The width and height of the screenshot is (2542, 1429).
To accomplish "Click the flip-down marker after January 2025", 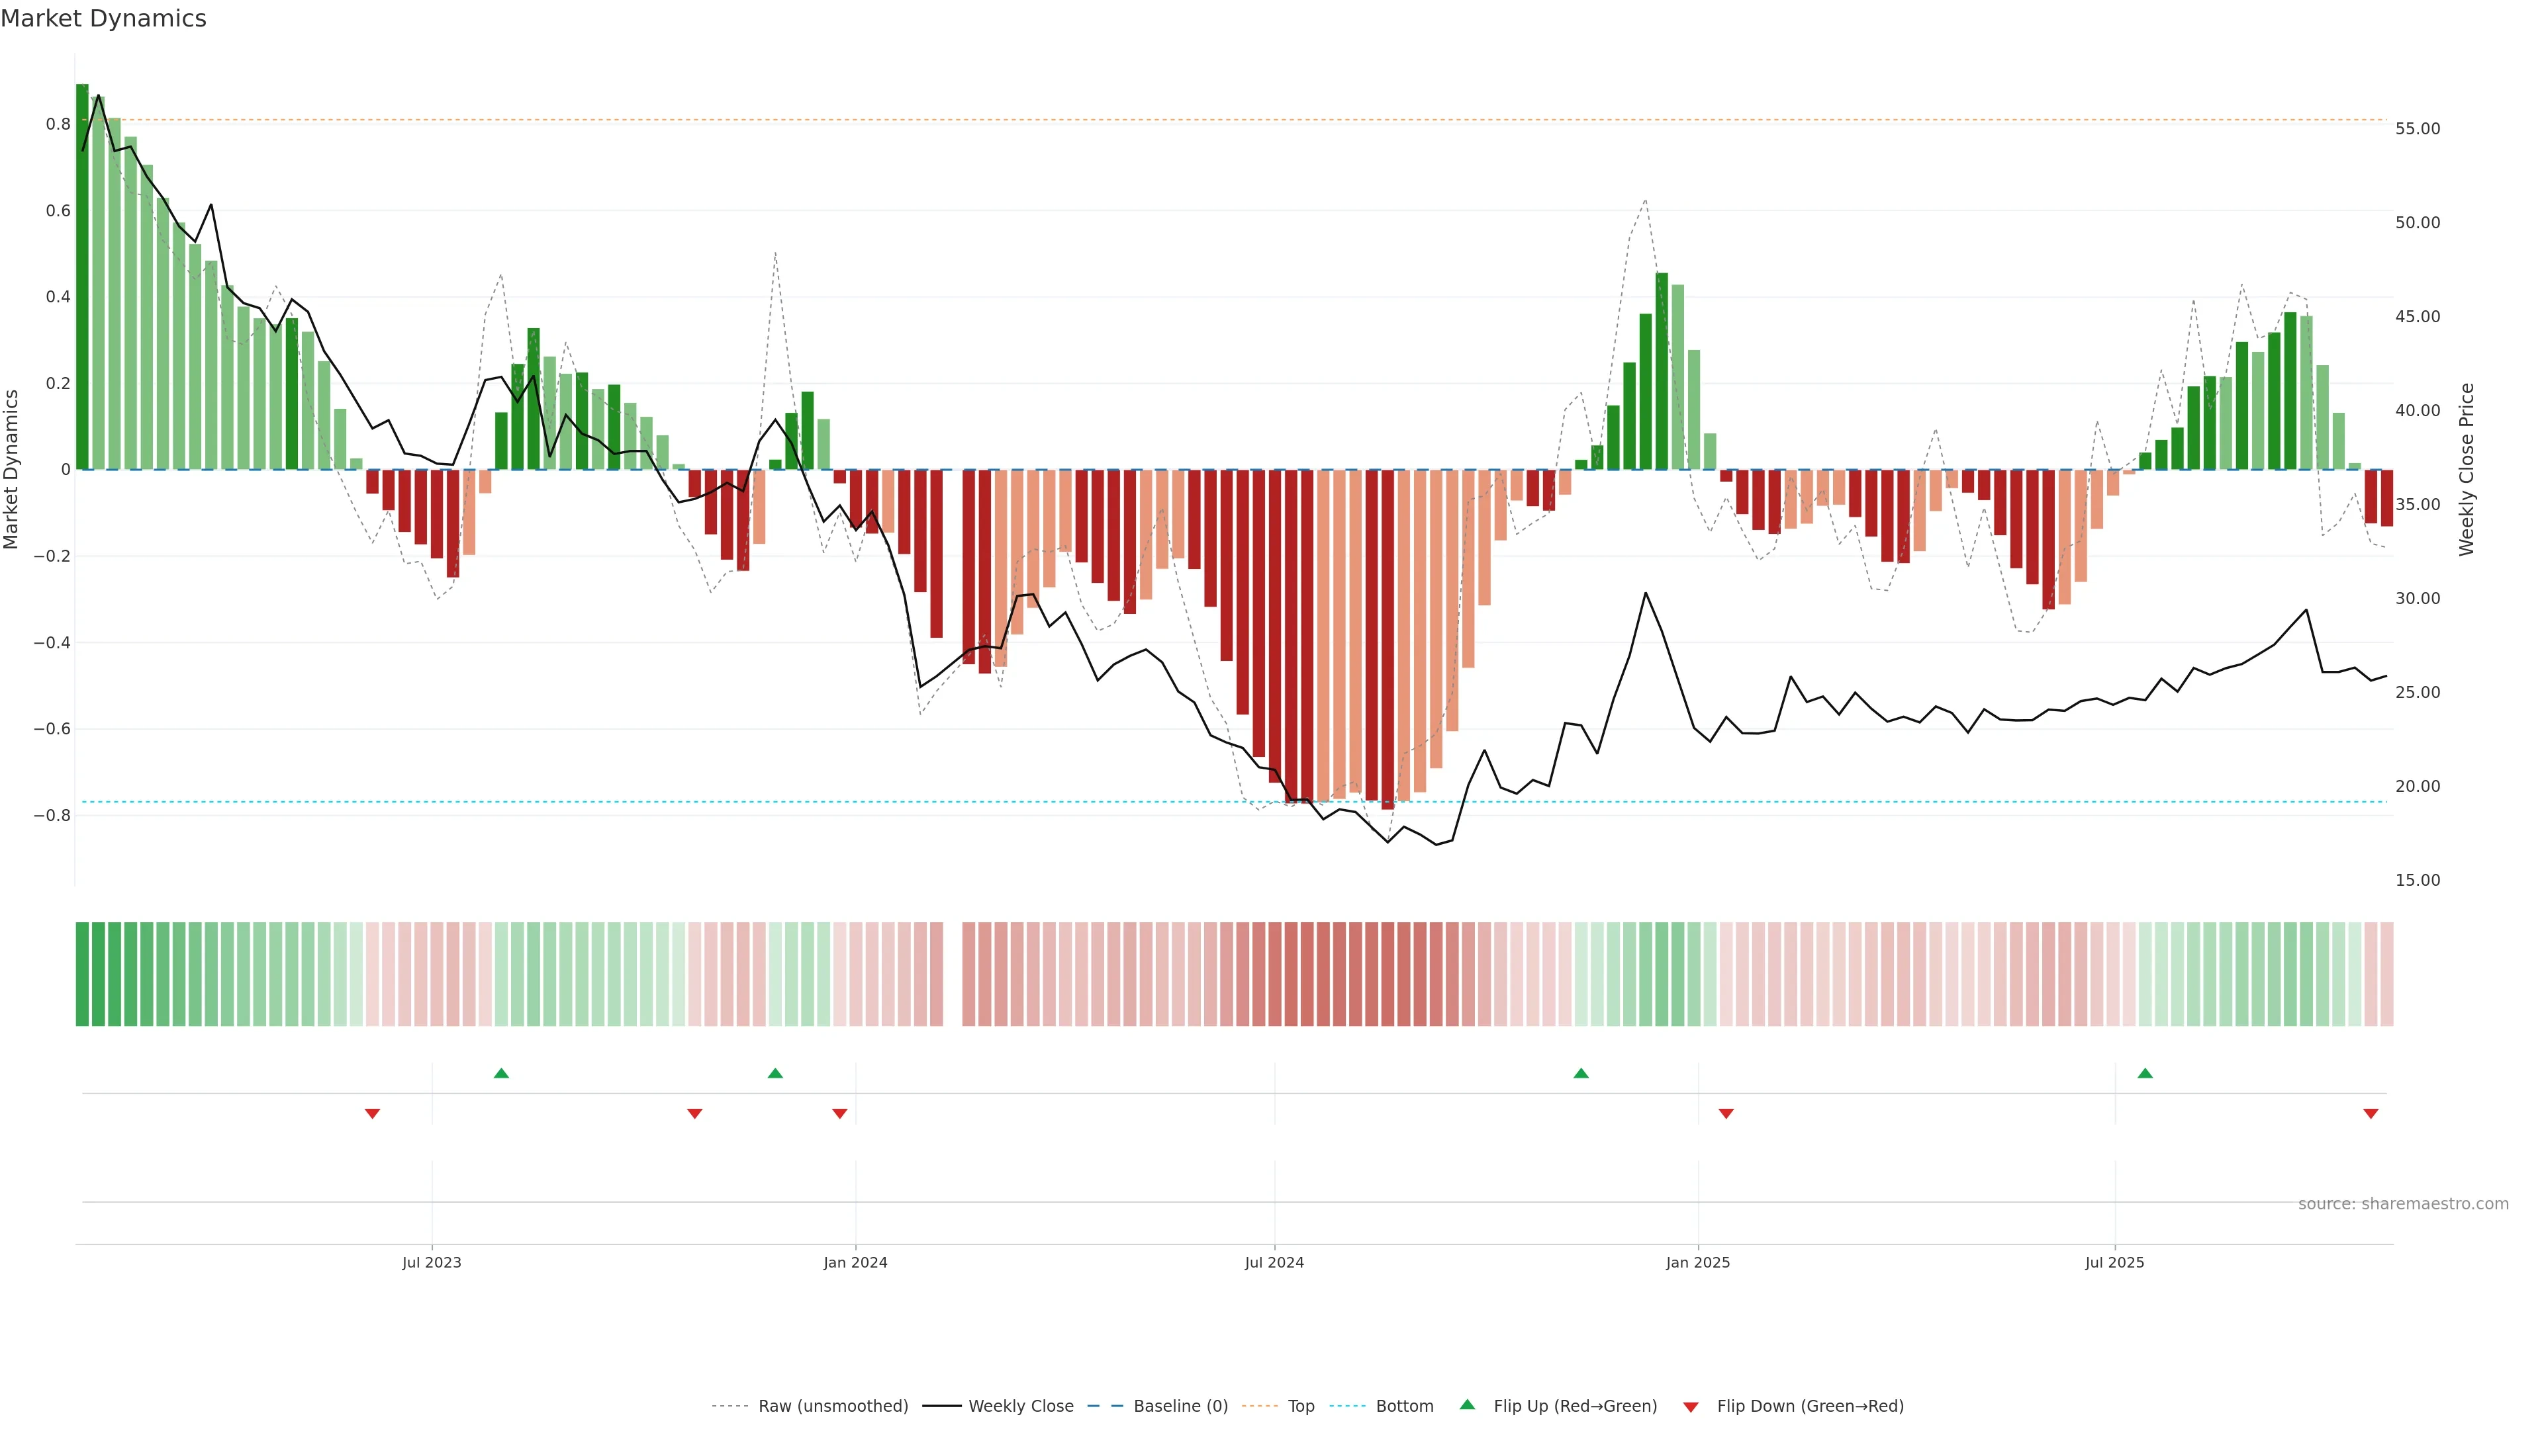I will (x=1726, y=1113).
